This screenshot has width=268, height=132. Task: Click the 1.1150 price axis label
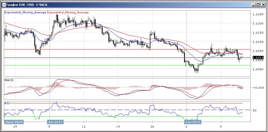click(x=258, y=33)
